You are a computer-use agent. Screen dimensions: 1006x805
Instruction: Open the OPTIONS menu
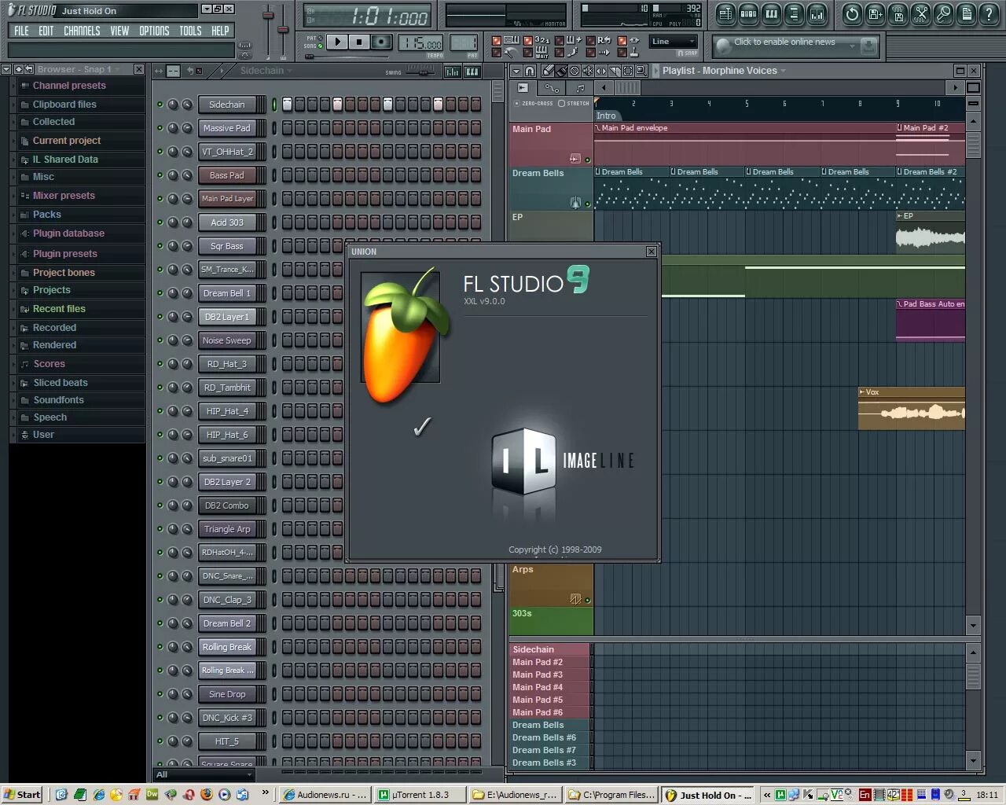tap(154, 31)
